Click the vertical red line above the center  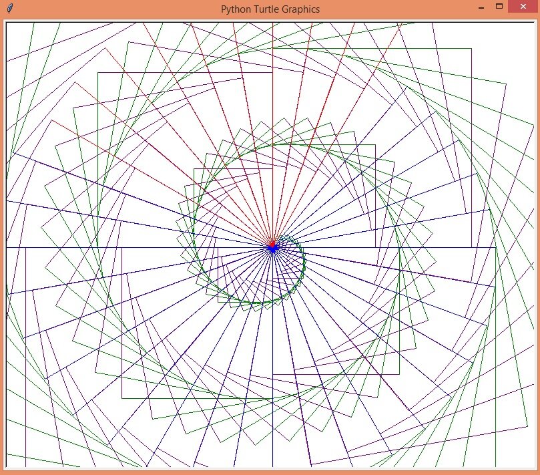273,131
